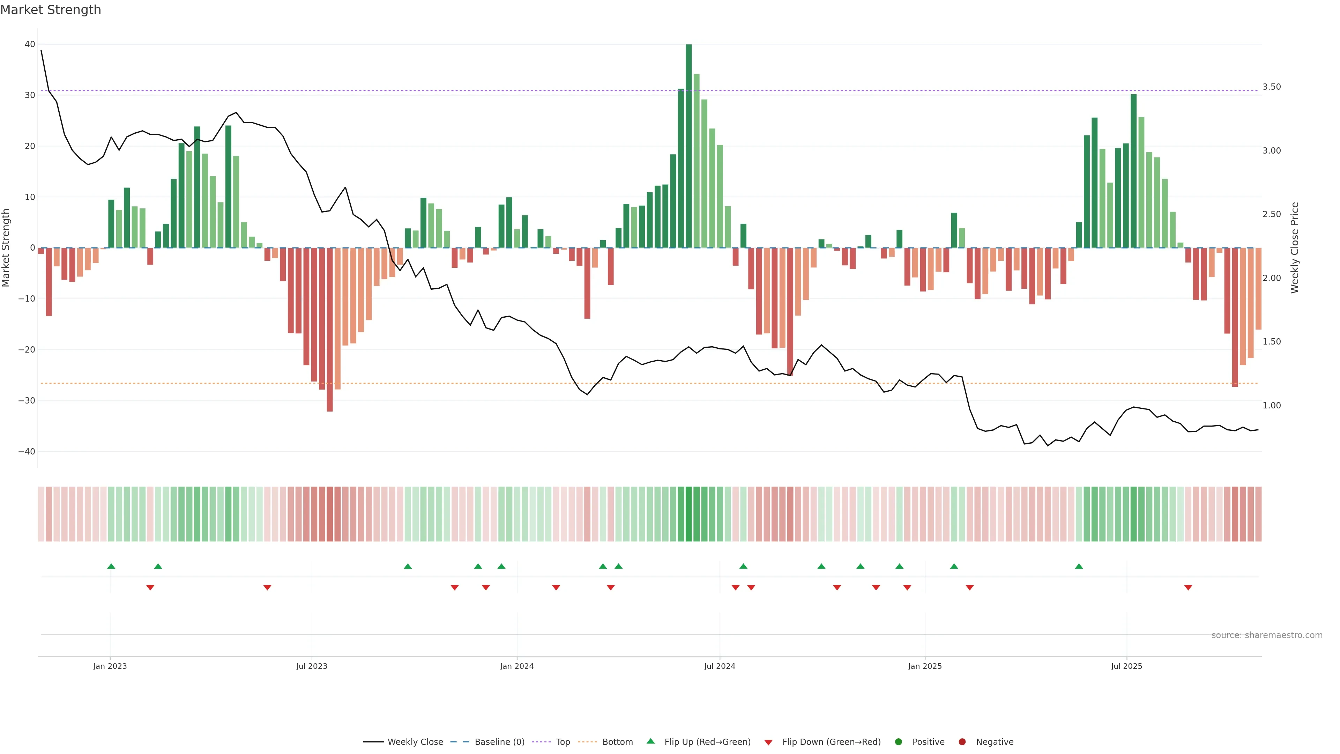This screenshot has height=754, width=1340.
Task: Click the last red flip-down triangle marker
Action: point(1188,587)
